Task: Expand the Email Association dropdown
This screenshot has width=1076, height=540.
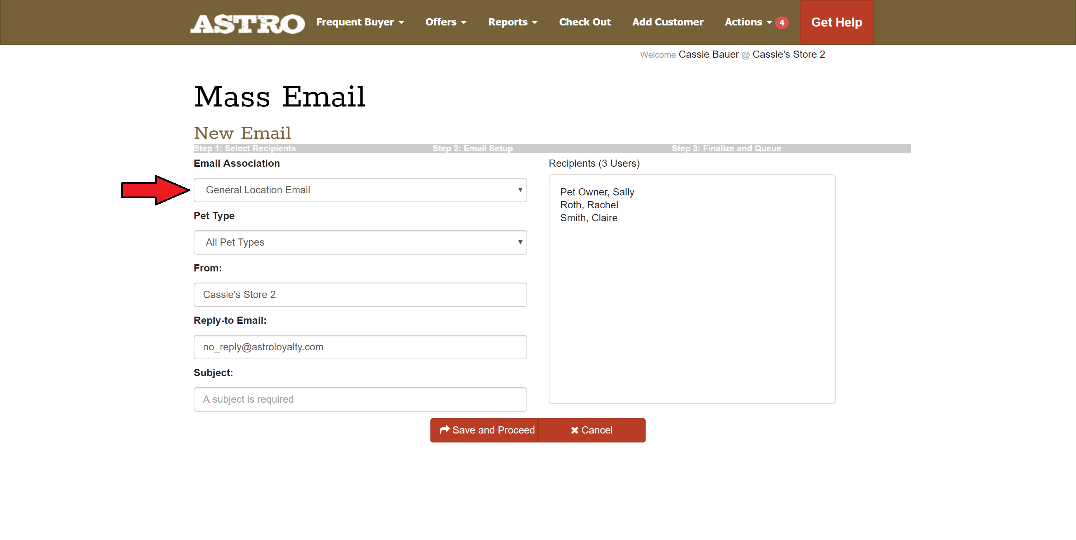Action: [360, 190]
